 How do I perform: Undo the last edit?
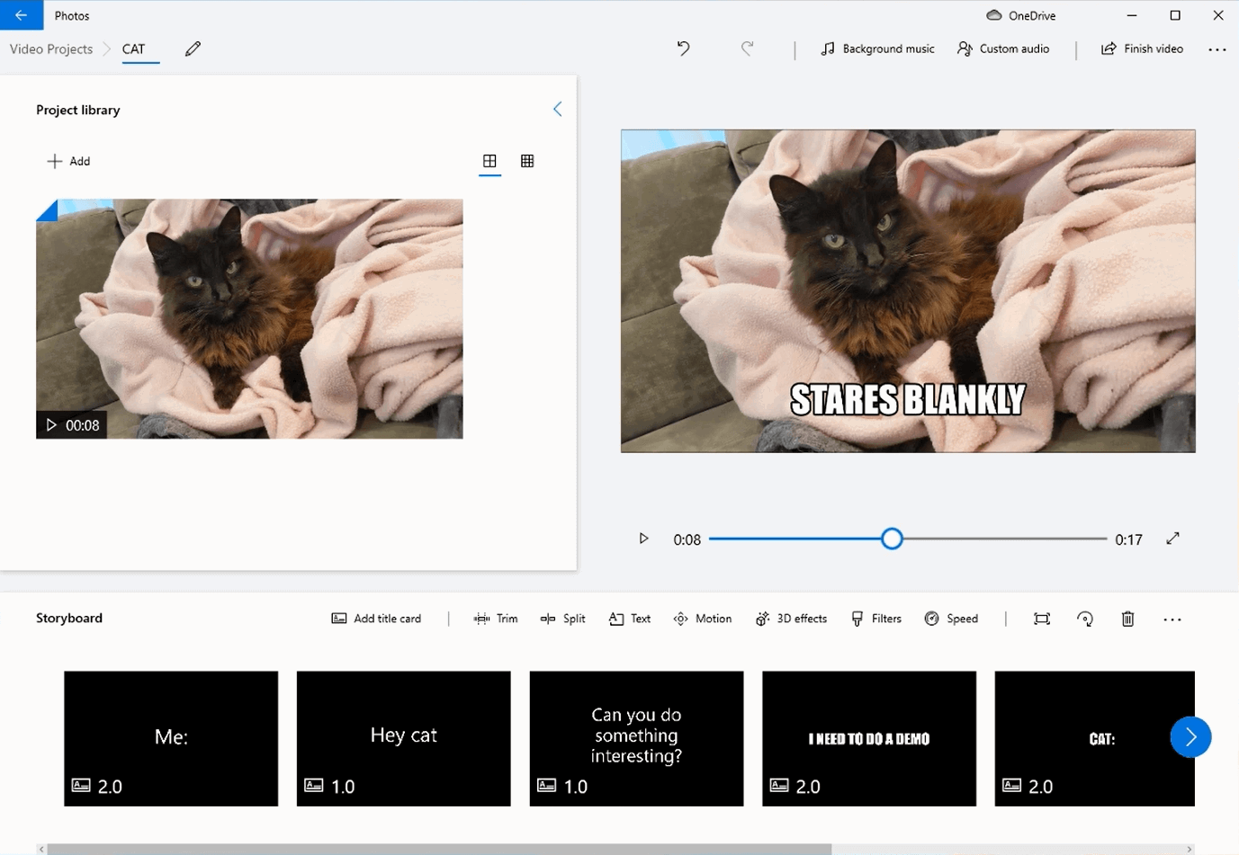684,49
